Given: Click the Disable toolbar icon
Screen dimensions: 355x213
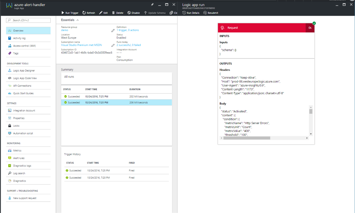Looking at the screenshot, I should pyautogui.click(x=129, y=13).
